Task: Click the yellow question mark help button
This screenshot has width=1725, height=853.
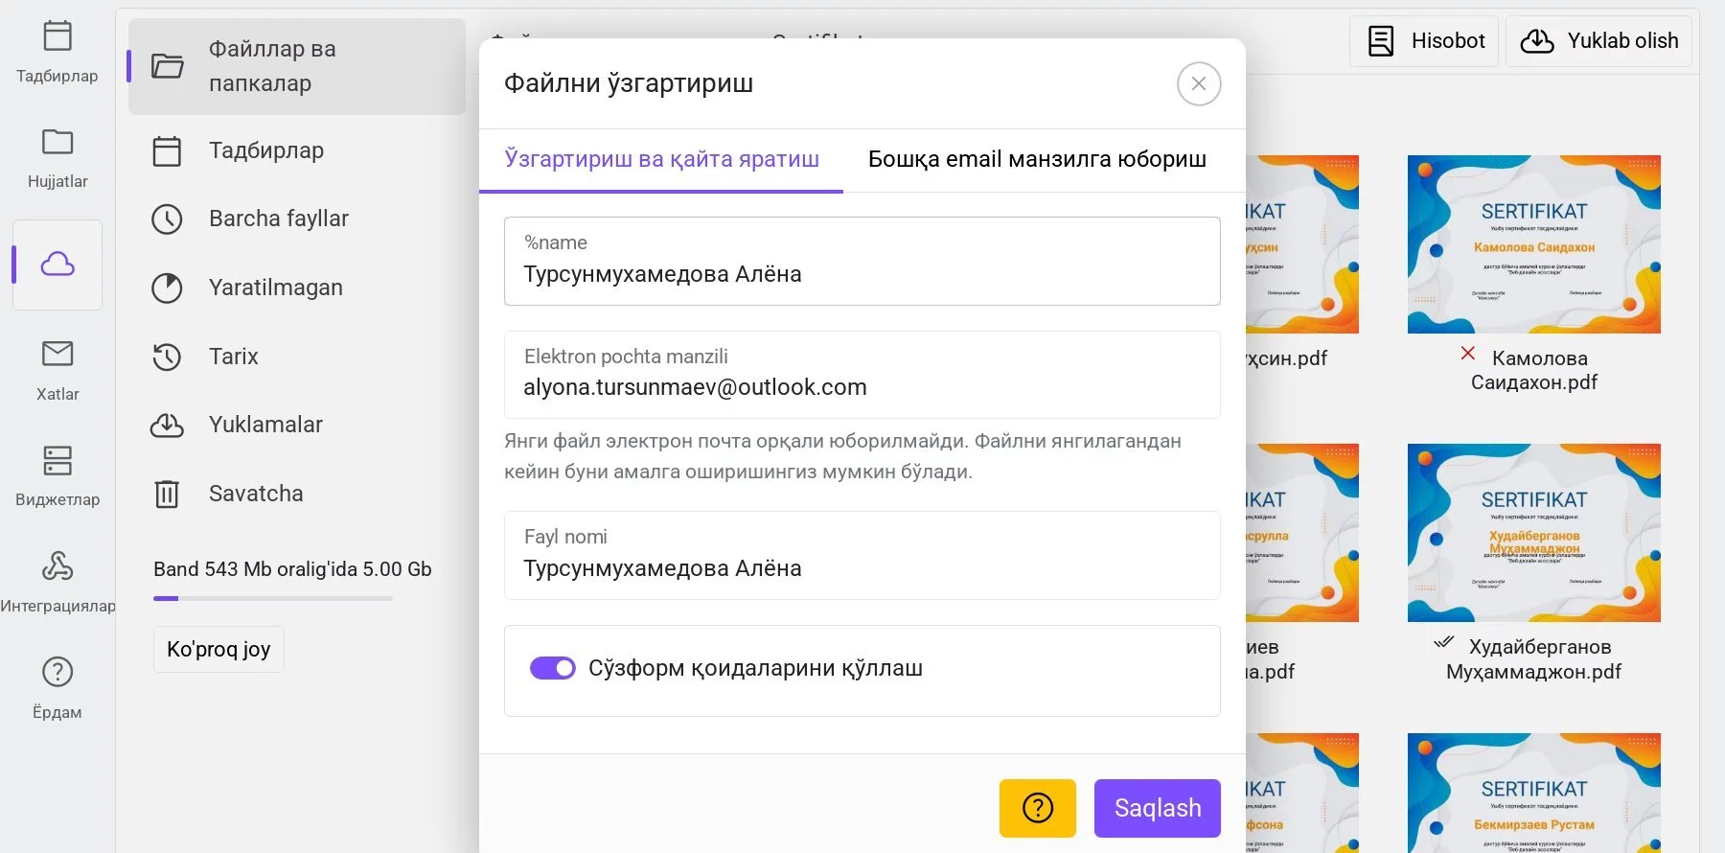Action: pos(1038,808)
